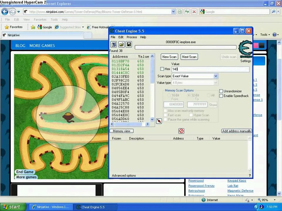282x211 pixels.
Task: Open MORE GAMES on NinjaKiwi page
Action: 42,46
